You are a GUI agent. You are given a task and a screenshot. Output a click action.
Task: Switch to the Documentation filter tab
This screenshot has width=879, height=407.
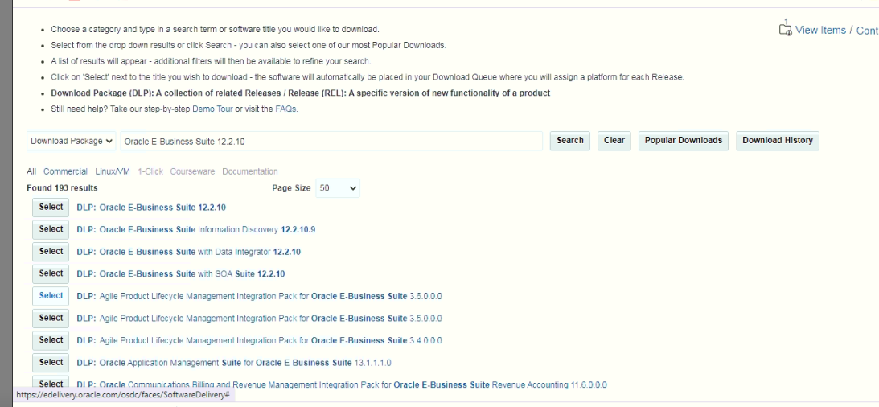[x=250, y=171]
